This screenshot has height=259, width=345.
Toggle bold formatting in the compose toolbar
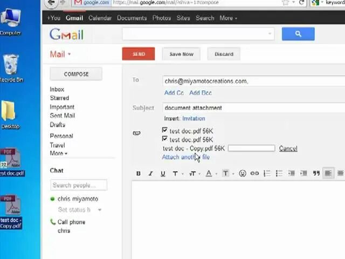point(138,174)
